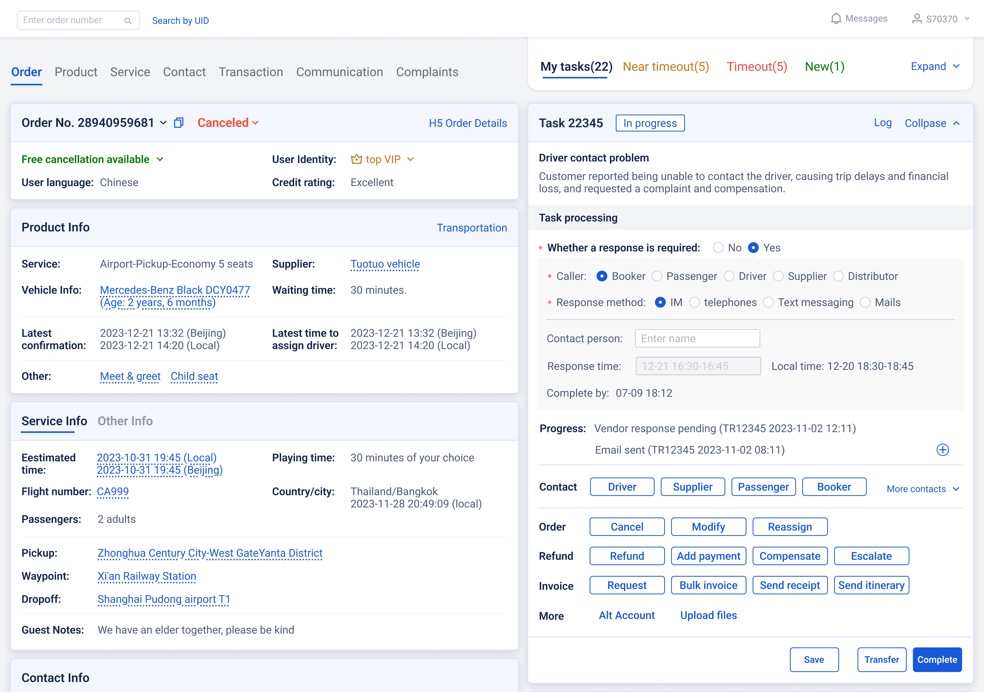Switch to the Transaction tab
The width and height of the screenshot is (984, 692).
[x=251, y=72]
